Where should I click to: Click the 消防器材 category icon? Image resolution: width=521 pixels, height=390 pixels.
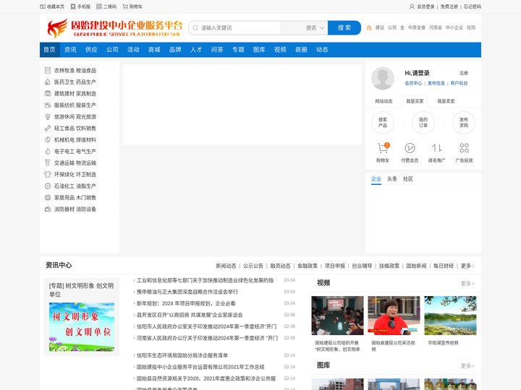[x=48, y=209]
